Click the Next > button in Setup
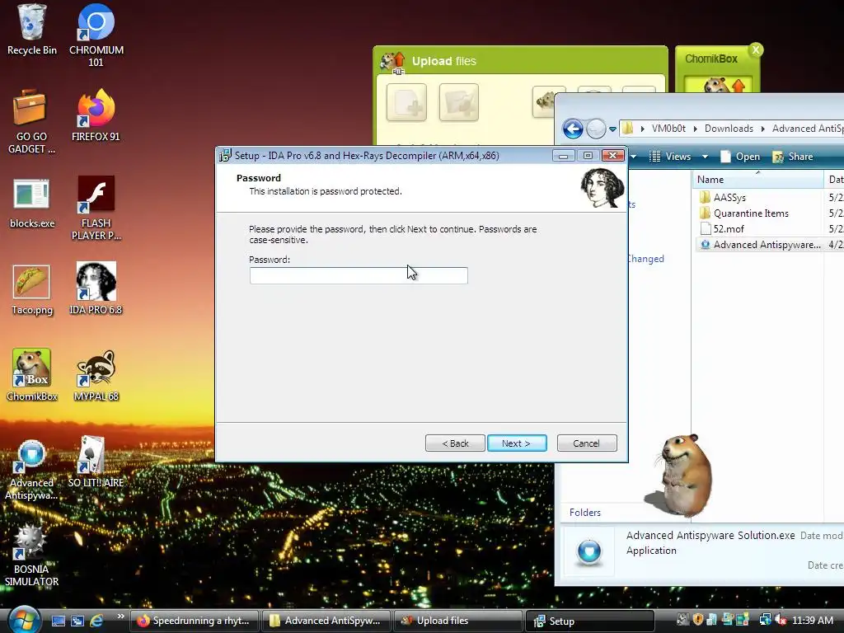 point(517,443)
